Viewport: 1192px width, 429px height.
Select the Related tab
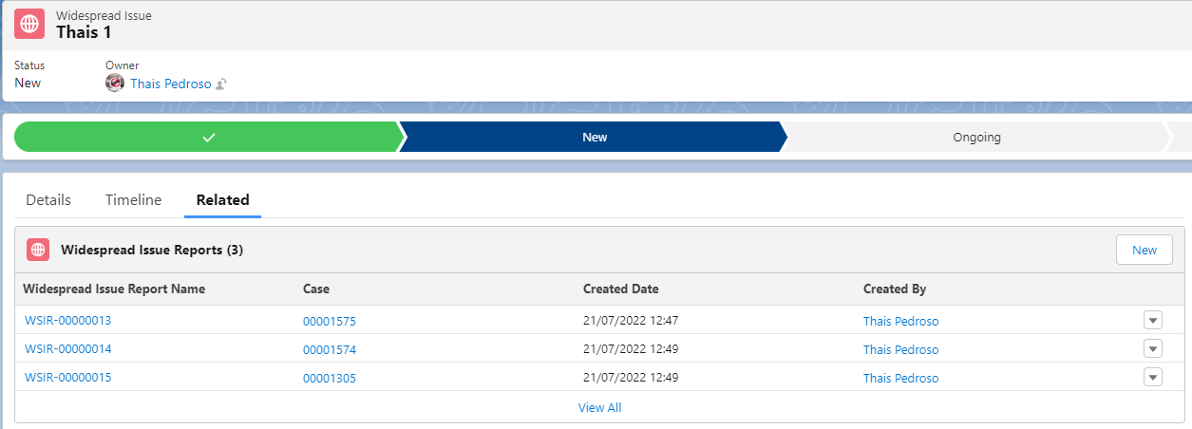[x=222, y=200]
